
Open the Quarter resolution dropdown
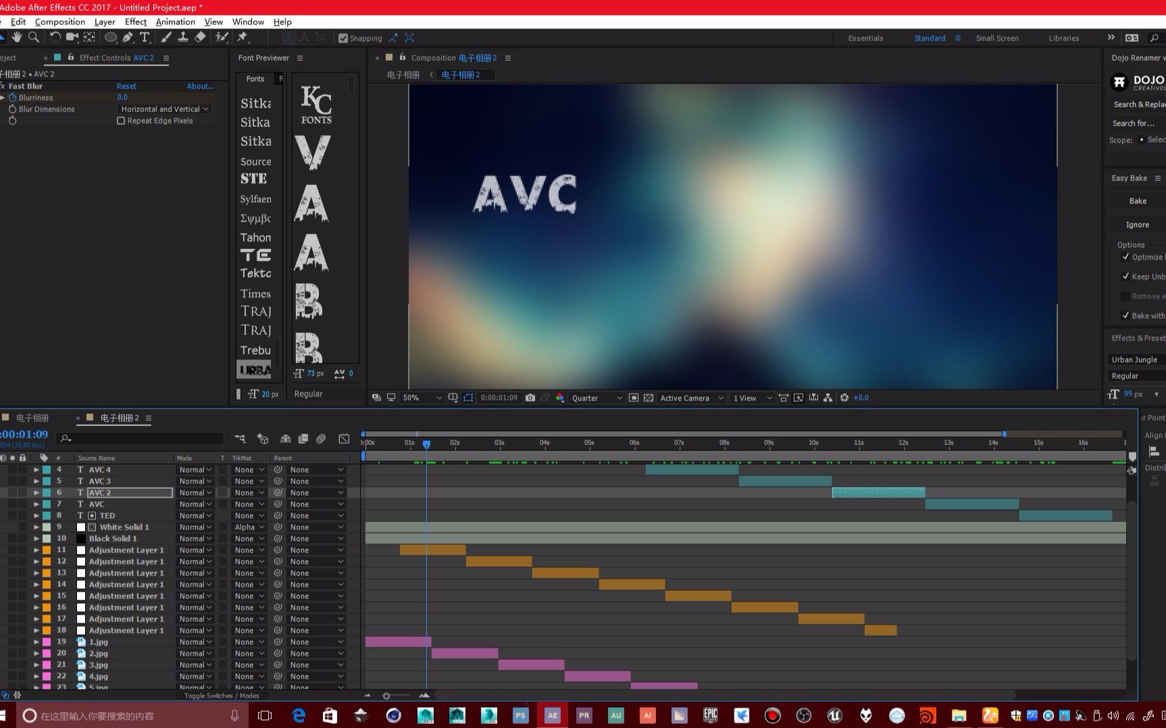(597, 398)
